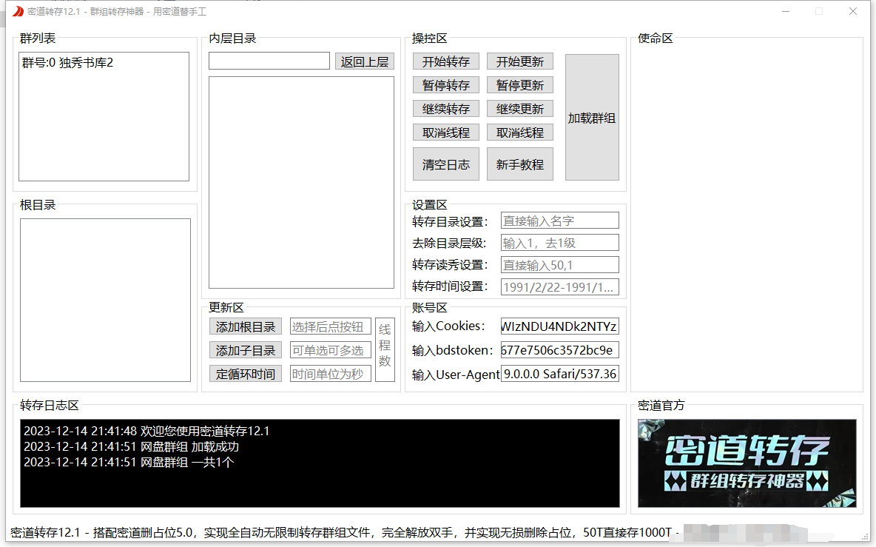Screen dimensions: 876x547
Task: Click the 开始转存 button
Action: click(x=446, y=61)
